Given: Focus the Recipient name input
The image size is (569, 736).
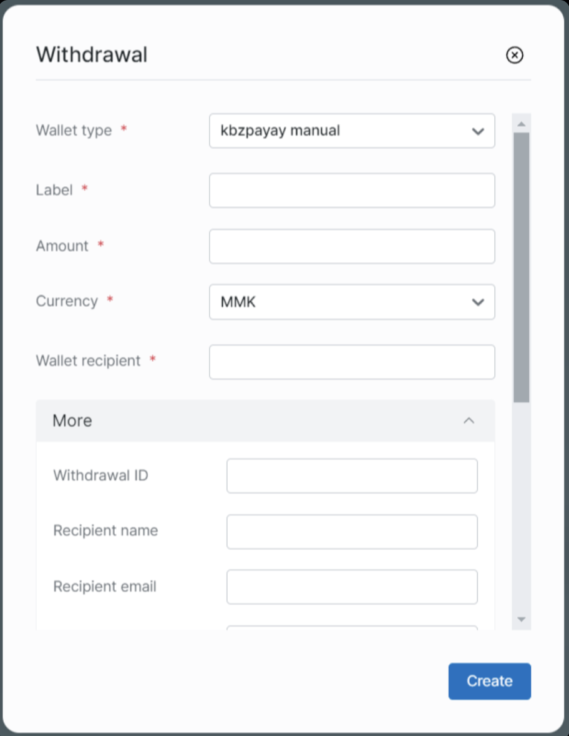Looking at the screenshot, I should pos(351,532).
